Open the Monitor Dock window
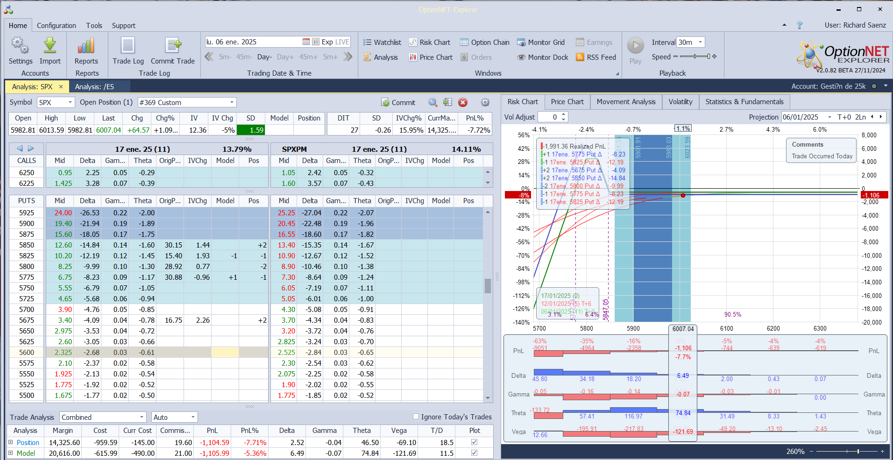Image resolution: width=893 pixels, height=460 pixels. [543, 57]
